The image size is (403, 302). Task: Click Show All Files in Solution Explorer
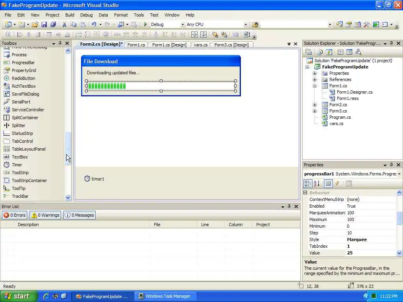click(320, 52)
